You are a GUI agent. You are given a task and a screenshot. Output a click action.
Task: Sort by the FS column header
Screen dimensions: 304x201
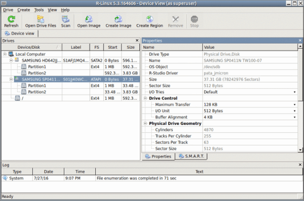pyautogui.click(x=97, y=47)
